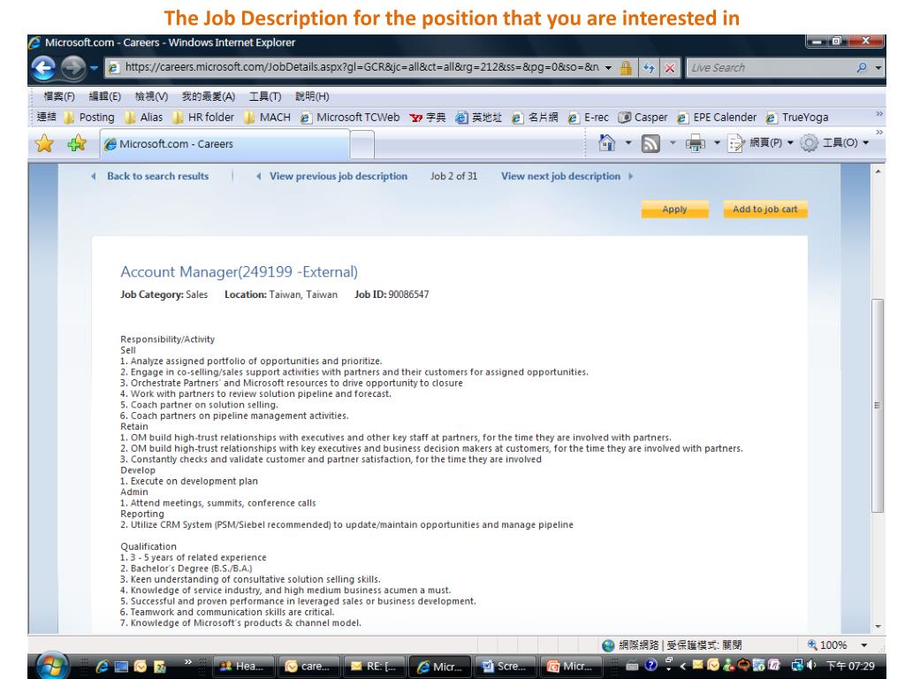Click the Home page icon

tap(607, 142)
